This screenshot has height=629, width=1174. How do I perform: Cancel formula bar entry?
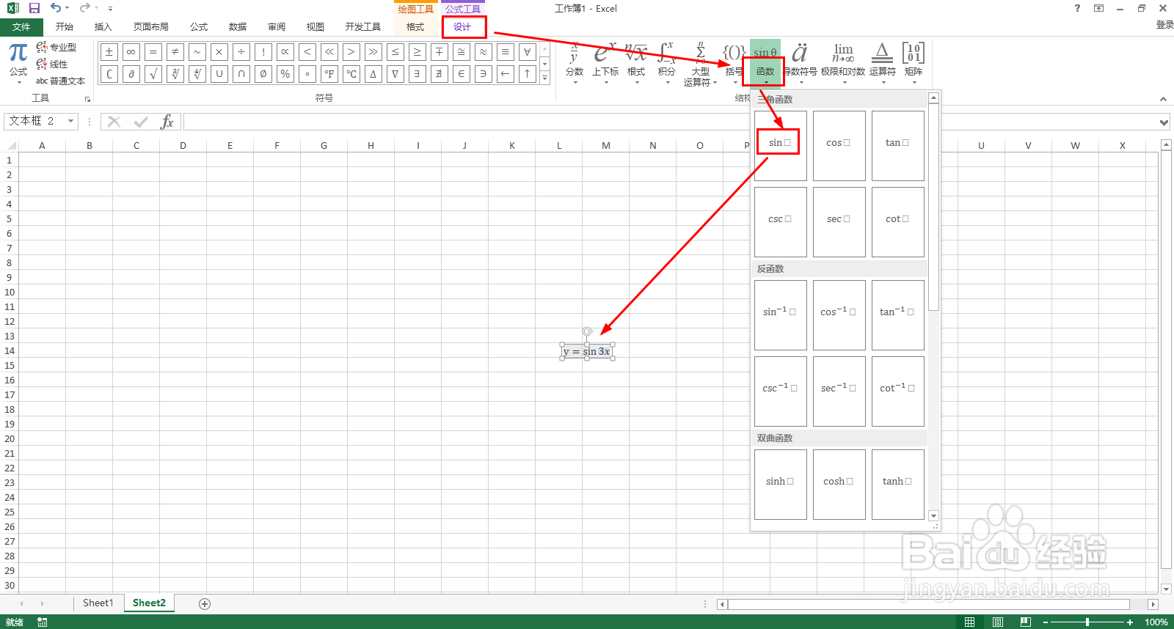(114, 122)
